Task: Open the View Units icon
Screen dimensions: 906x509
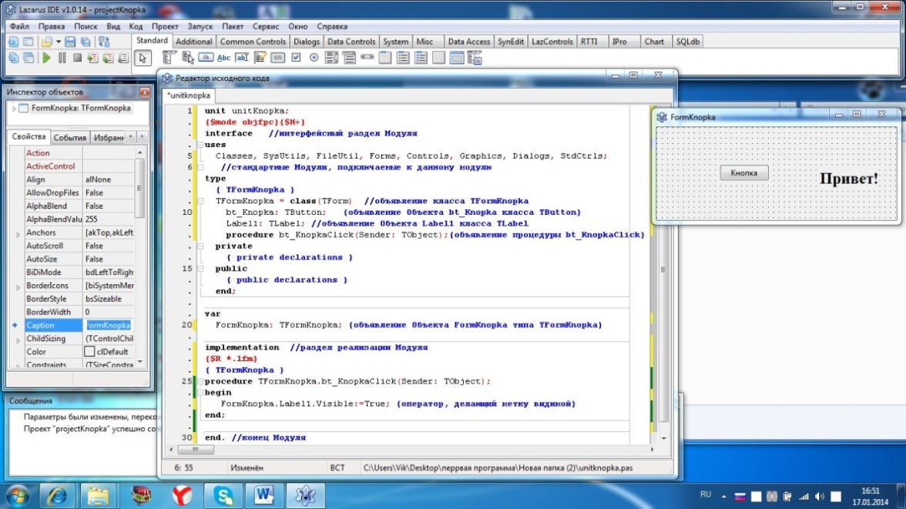Action: click(x=13, y=58)
